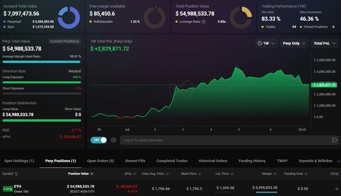The image size is (341, 196).
Task: Click the Liq. Price sort icon
Action: point(232,174)
